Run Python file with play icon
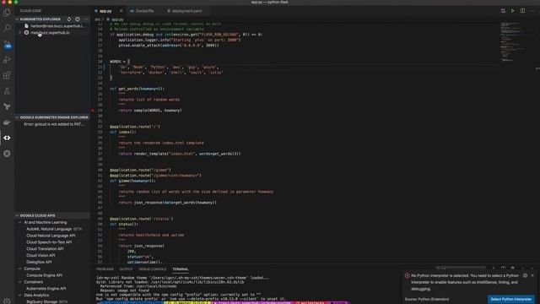The height and width of the screenshot is (304, 540). pos(512,11)
